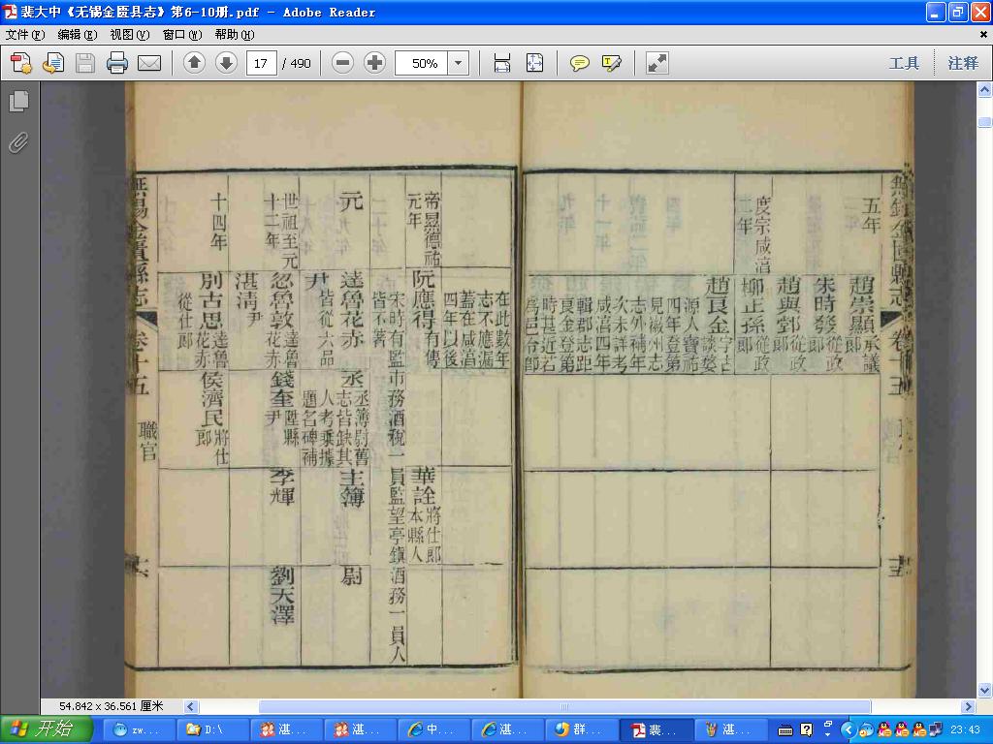Screen dimensions: 993x744
Task: Open the 工具 pane
Action: click(904, 63)
